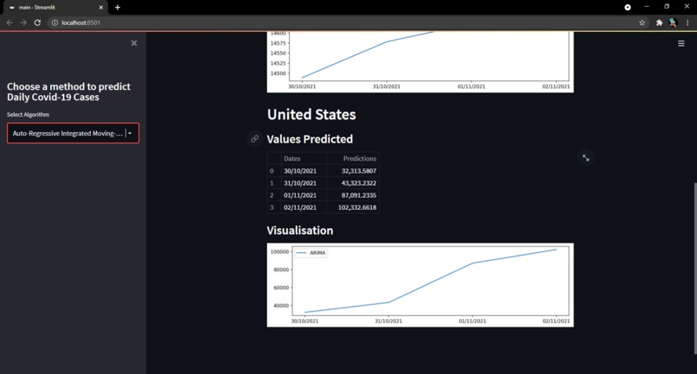Go forward in the browser
The height and width of the screenshot is (374, 697).
(x=23, y=22)
